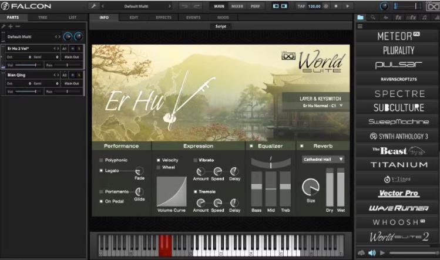Start the transport playback
The image size is (440, 260).
click(348, 6)
